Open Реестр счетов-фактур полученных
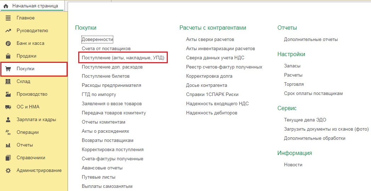 [x=224, y=67]
